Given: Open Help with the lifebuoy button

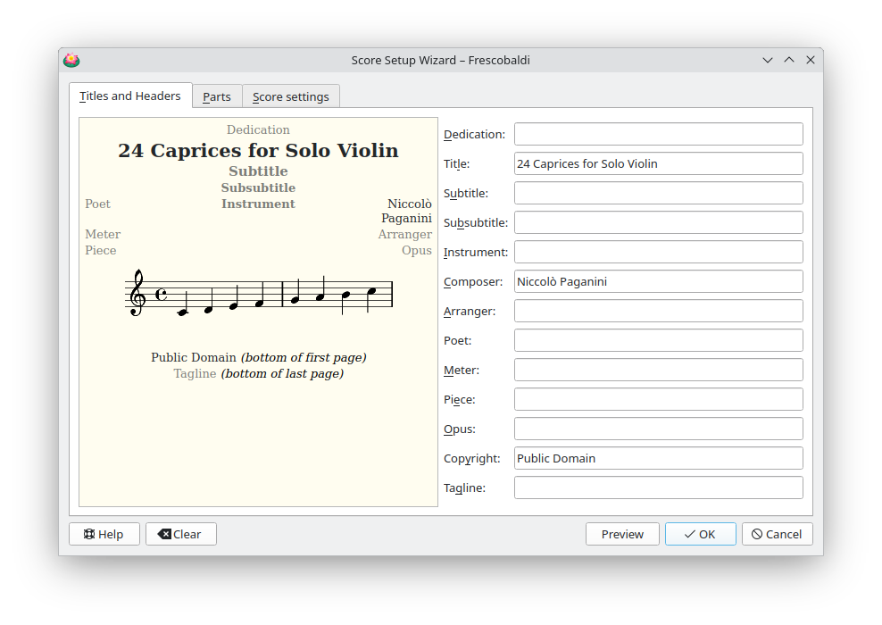Looking at the screenshot, I should coord(104,534).
